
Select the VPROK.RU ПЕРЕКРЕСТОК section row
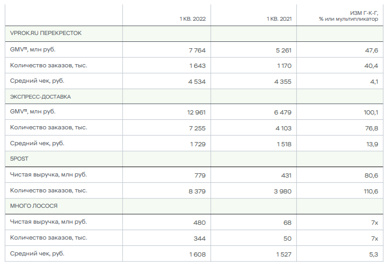click(x=46, y=33)
